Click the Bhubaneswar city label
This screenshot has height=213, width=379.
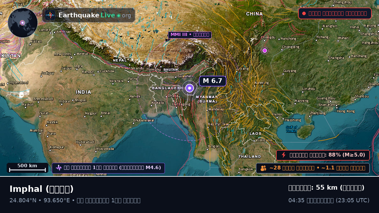144,120
